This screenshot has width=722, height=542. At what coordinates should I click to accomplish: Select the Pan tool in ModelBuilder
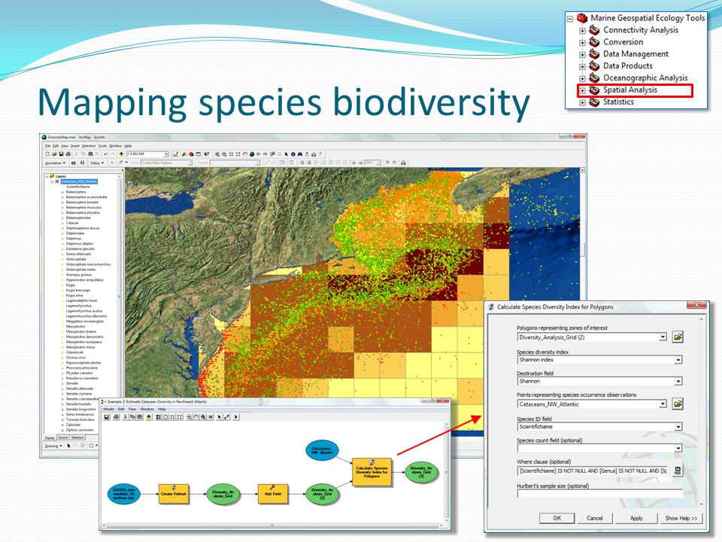(196, 417)
